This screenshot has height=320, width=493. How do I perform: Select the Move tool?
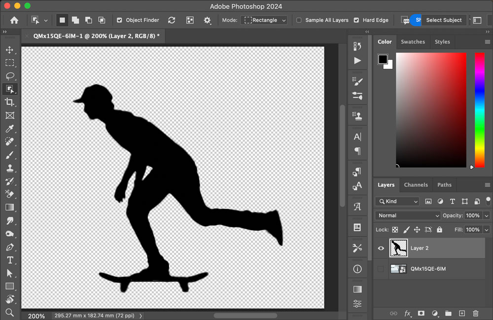9,50
